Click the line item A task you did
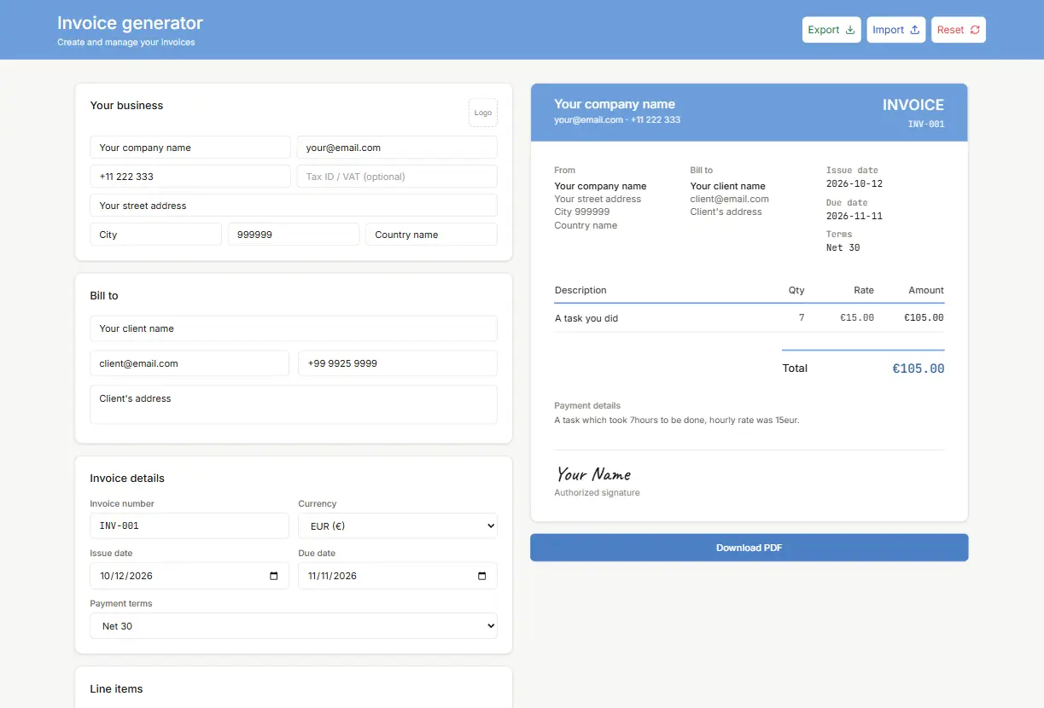Screen dimensions: 1044x708 (586, 318)
